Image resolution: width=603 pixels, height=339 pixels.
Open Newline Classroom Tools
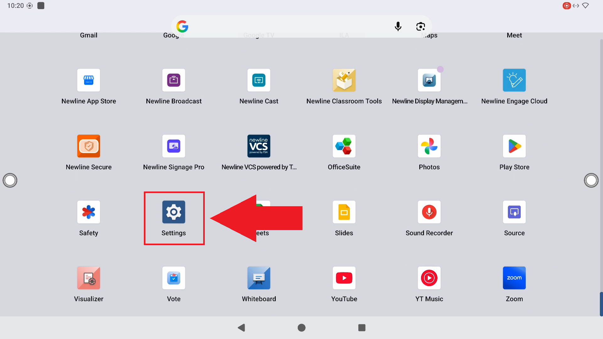click(344, 80)
